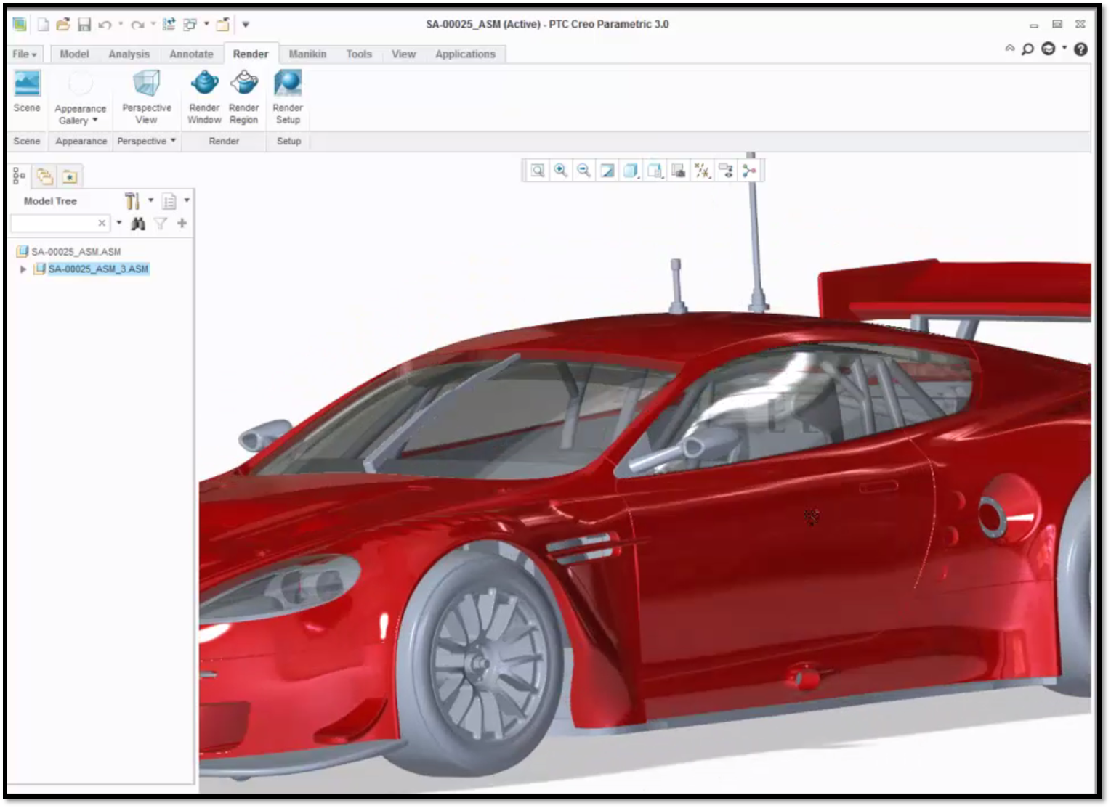
Task: Activate the Zoom Out tool
Action: coord(583,170)
